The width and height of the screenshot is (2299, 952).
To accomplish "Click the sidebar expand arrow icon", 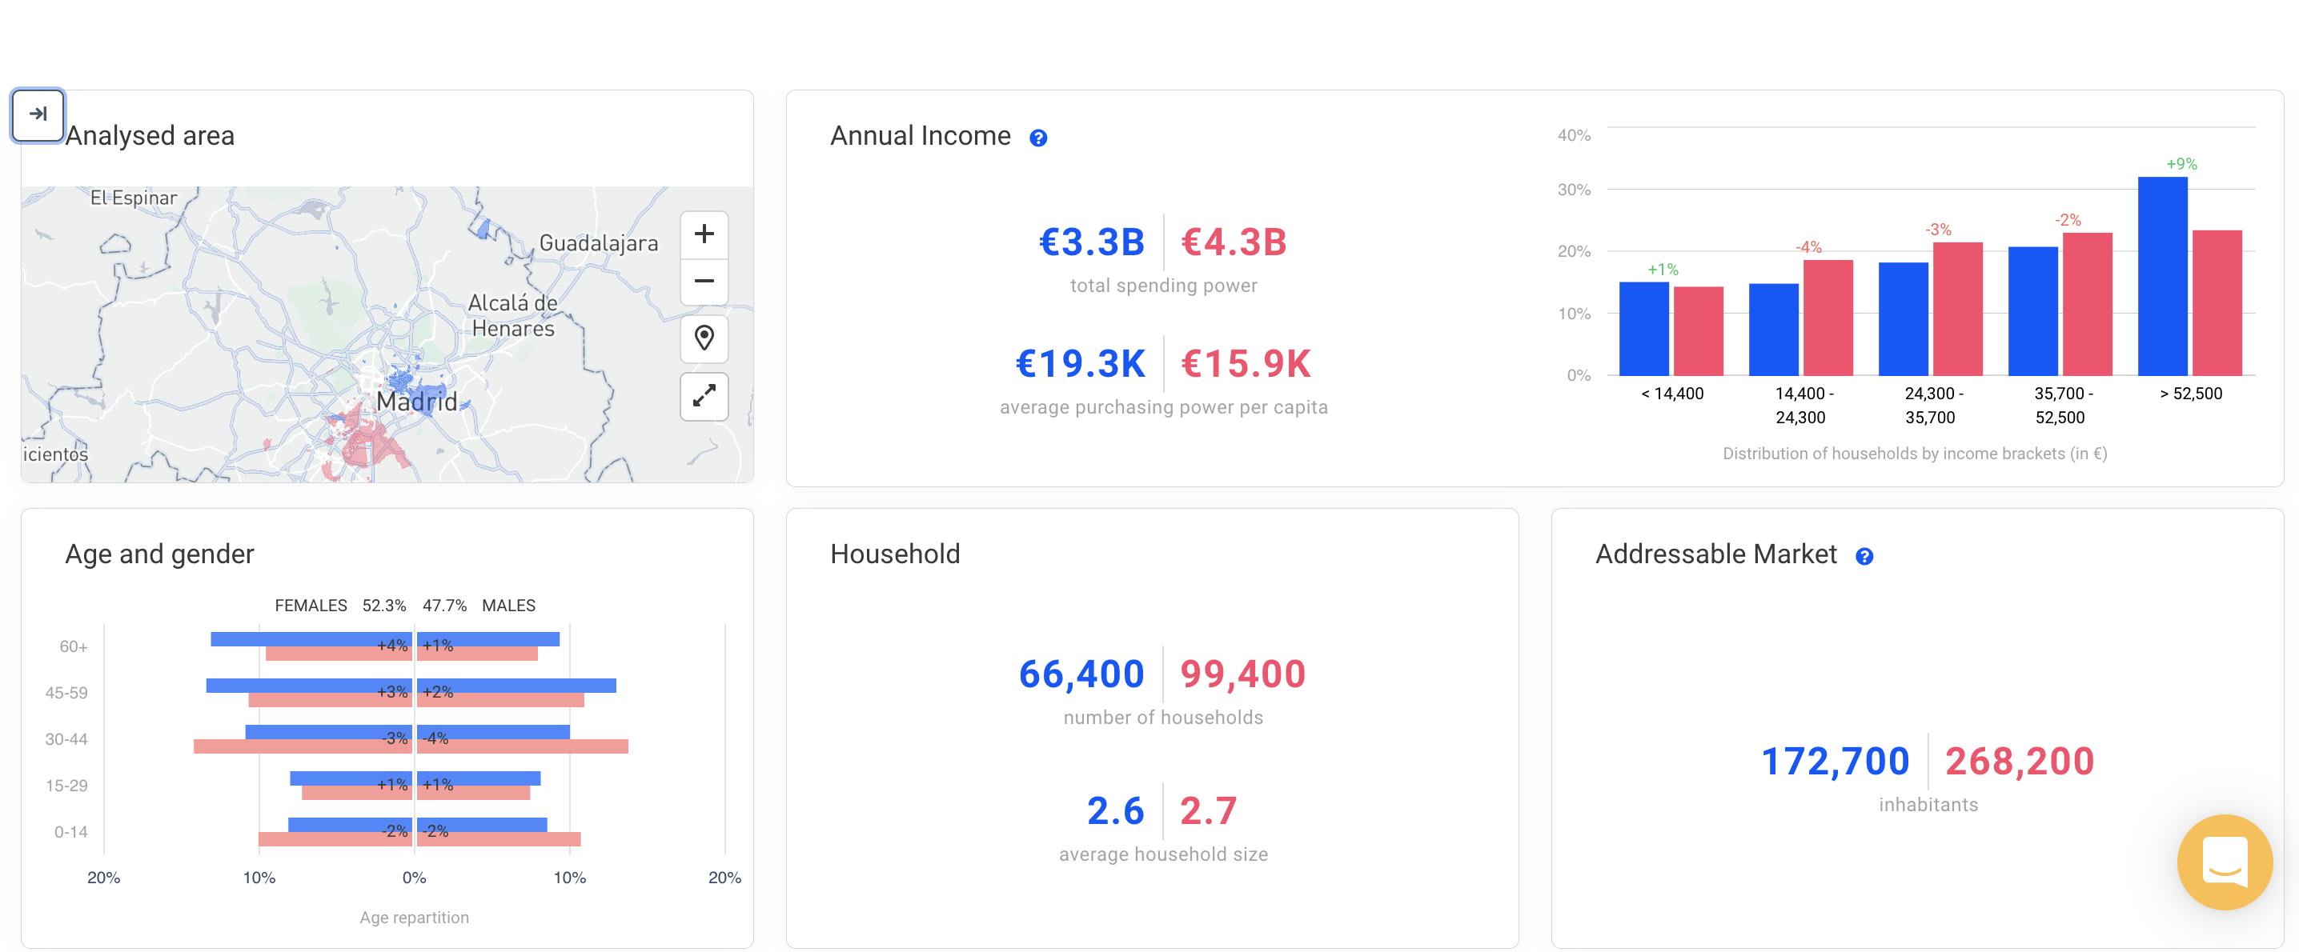I will tap(38, 114).
